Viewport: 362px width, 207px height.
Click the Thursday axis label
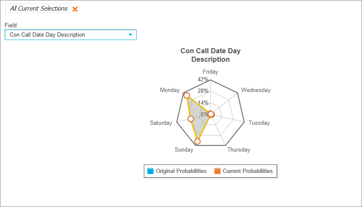pyautogui.click(x=239, y=149)
